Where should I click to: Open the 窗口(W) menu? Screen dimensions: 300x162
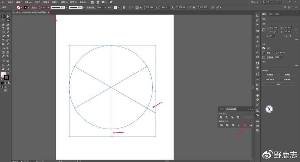coord(73,2)
